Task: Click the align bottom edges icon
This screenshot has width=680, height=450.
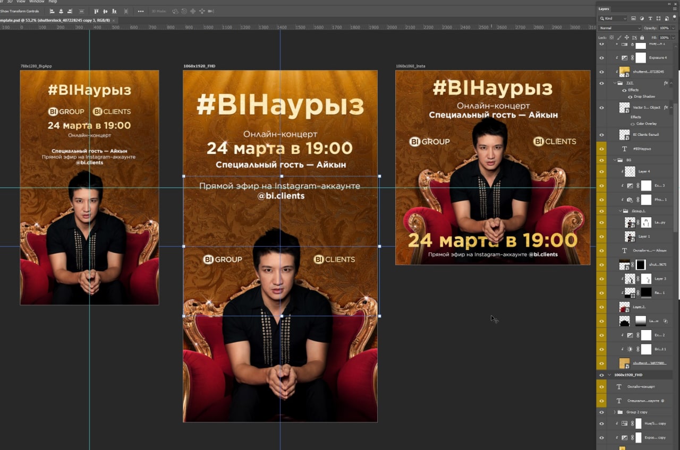Action: coord(115,11)
